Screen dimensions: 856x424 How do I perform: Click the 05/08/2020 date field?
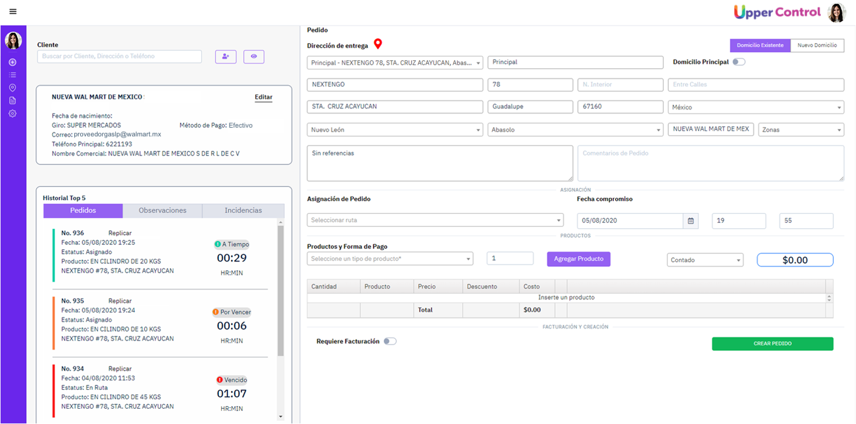(x=630, y=221)
